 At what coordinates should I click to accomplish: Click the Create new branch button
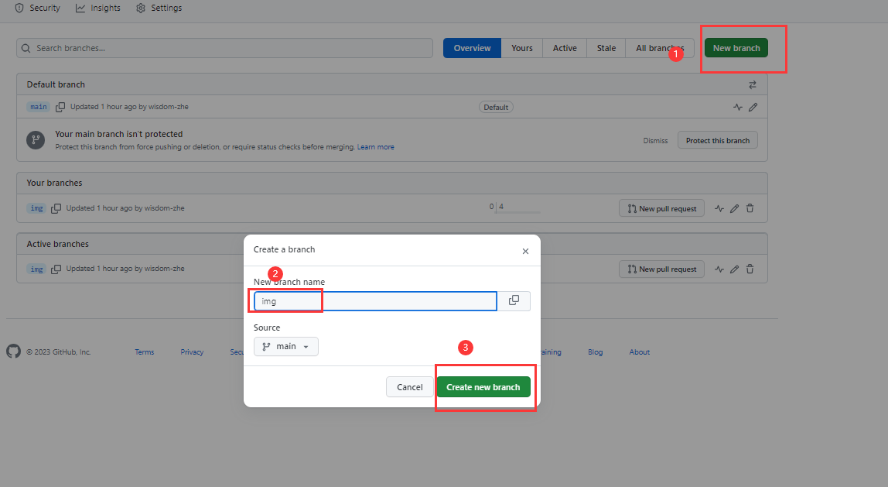point(483,386)
